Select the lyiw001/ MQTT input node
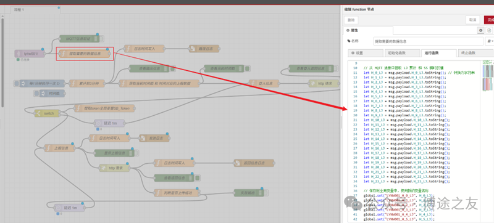Screen dimensions: 494x223 click(30, 54)
